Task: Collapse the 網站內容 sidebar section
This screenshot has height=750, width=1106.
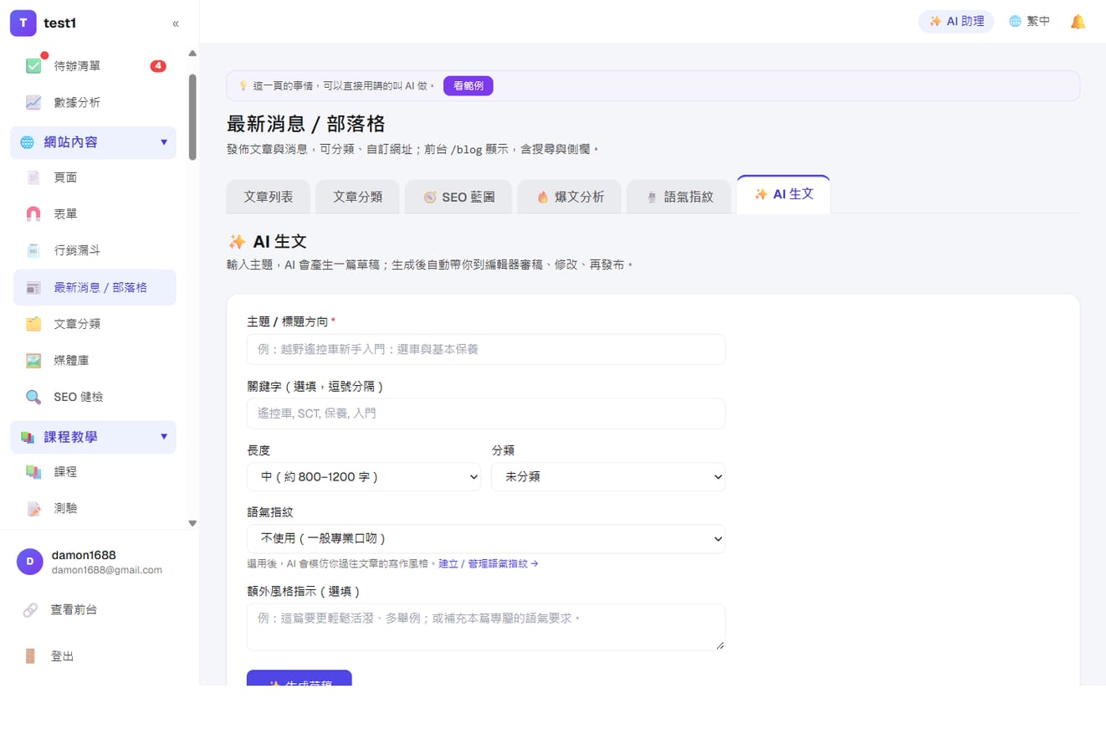Action: 93,142
